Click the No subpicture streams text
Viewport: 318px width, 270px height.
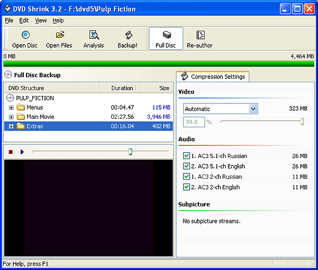(211, 221)
